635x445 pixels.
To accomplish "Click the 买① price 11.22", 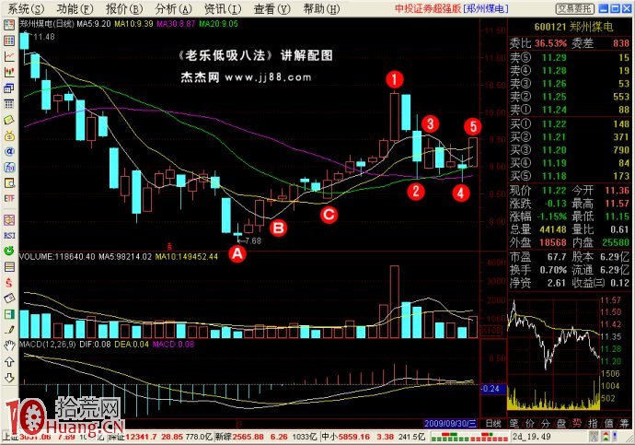I will pyautogui.click(x=554, y=124).
